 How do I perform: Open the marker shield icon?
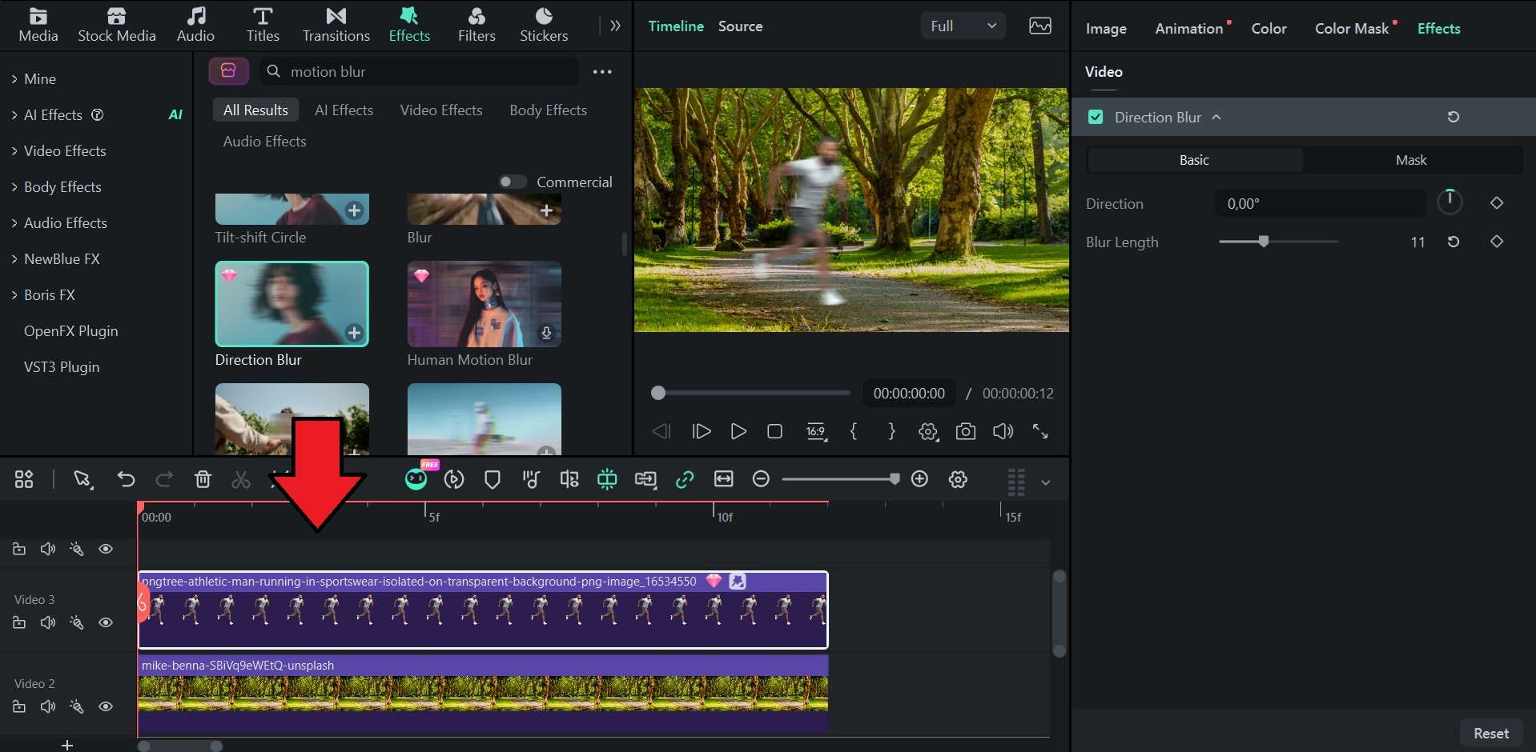tap(493, 479)
